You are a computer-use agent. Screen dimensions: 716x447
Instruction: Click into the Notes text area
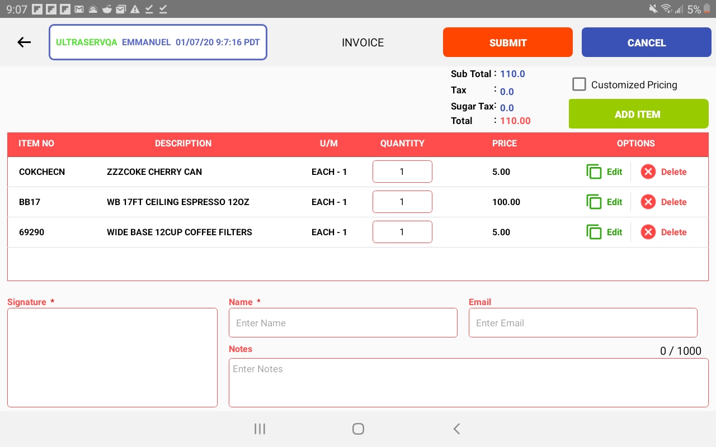click(x=469, y=383)
